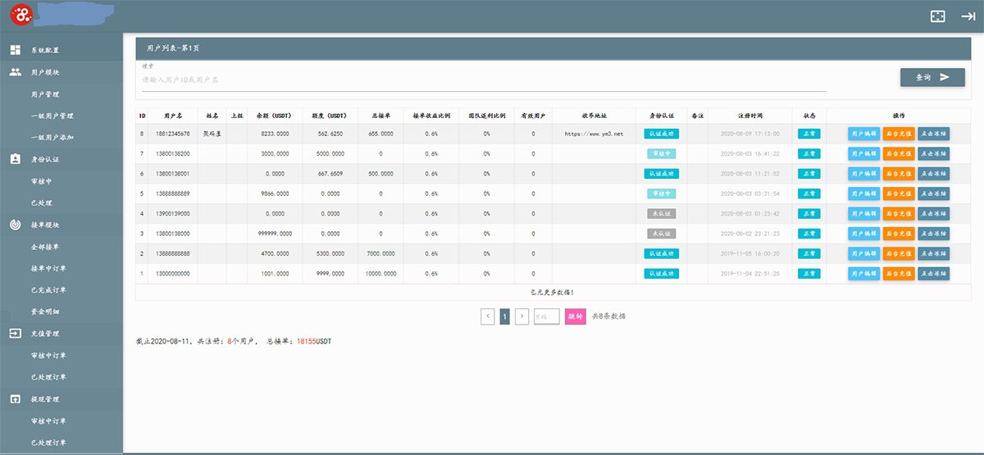Go to the previous page arrow

488,316
